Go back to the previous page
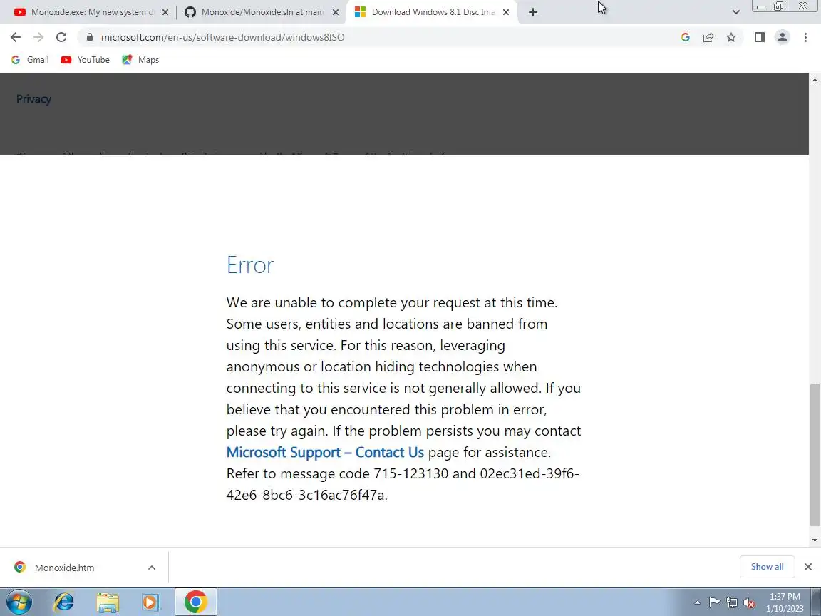 (x=16, y=37)
